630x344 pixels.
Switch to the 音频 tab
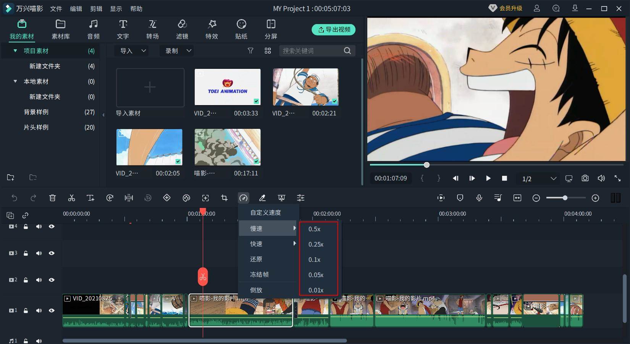93,29
